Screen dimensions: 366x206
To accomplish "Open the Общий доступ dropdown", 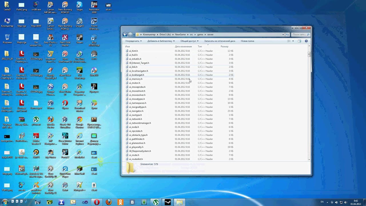I will click(x=190, y=41).
